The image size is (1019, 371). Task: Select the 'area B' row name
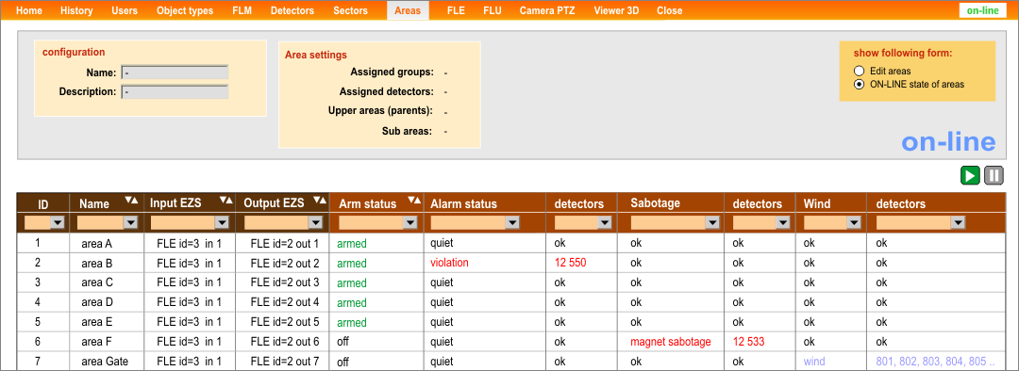coord(96,264)
